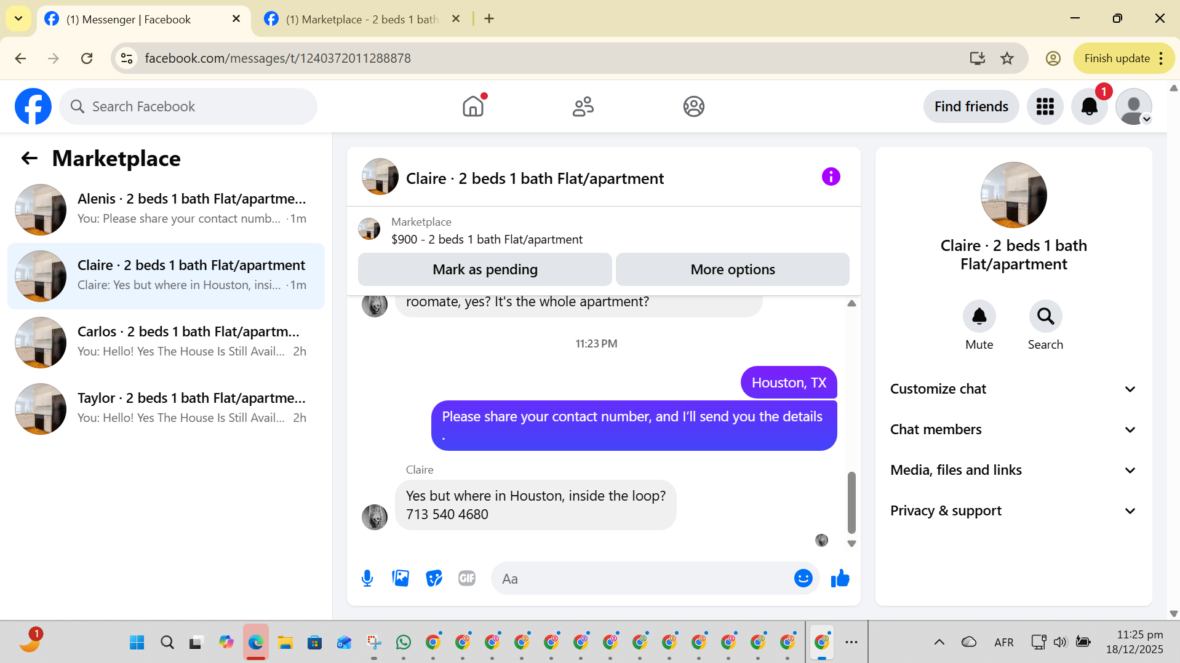Mute the Claire conversation
Viewport: 1180px width, 663px height.
pos(979,316)
